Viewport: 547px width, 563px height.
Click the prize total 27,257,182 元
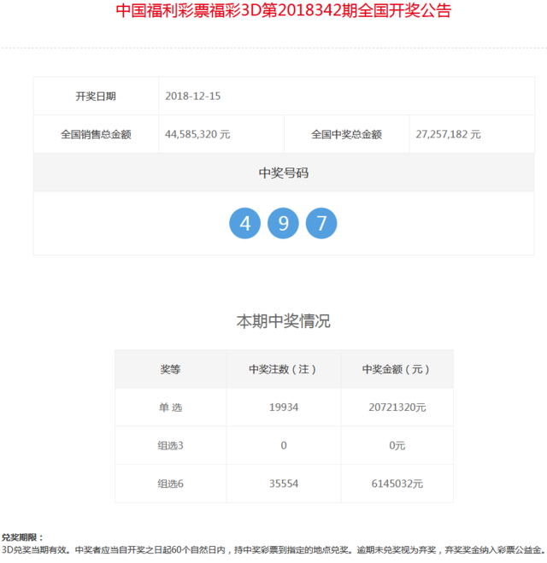tap(448, 134)
